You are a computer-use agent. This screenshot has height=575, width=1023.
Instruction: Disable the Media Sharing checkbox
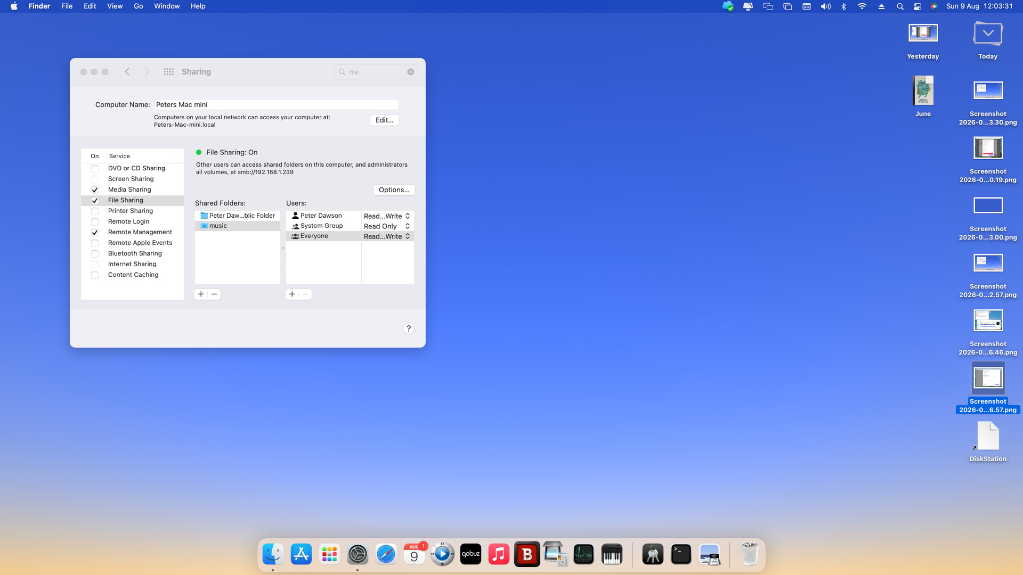tap(95, 190)
